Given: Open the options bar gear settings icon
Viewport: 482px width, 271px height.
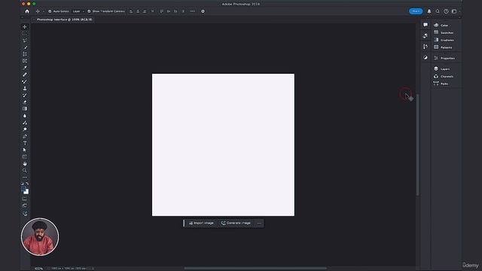Looking at the screenshot, I should pyautogui.click(x=203, y=11).
